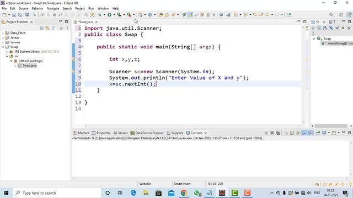Open the Data Source Explorer tab
This screenshot has height=198, width=353.
click(147, 133)
